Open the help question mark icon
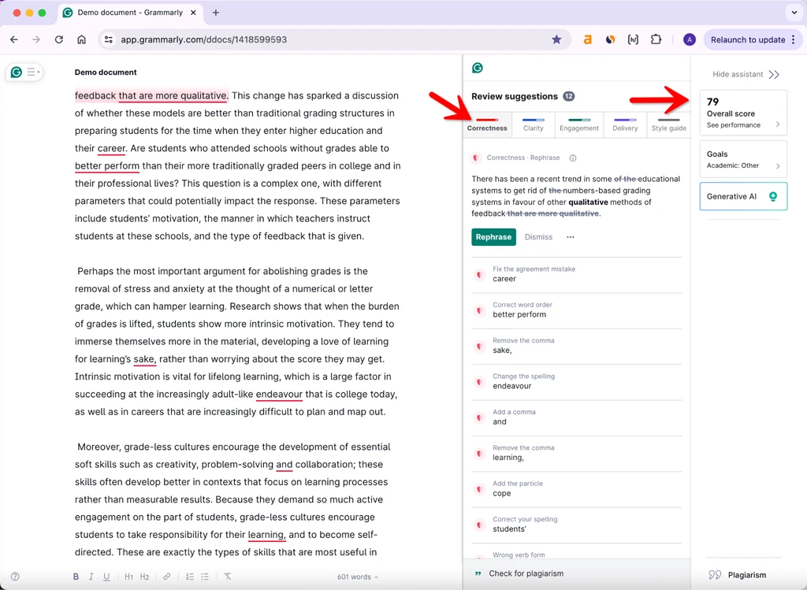This screenshot has height=590, width=807. [x=16, y=577]
